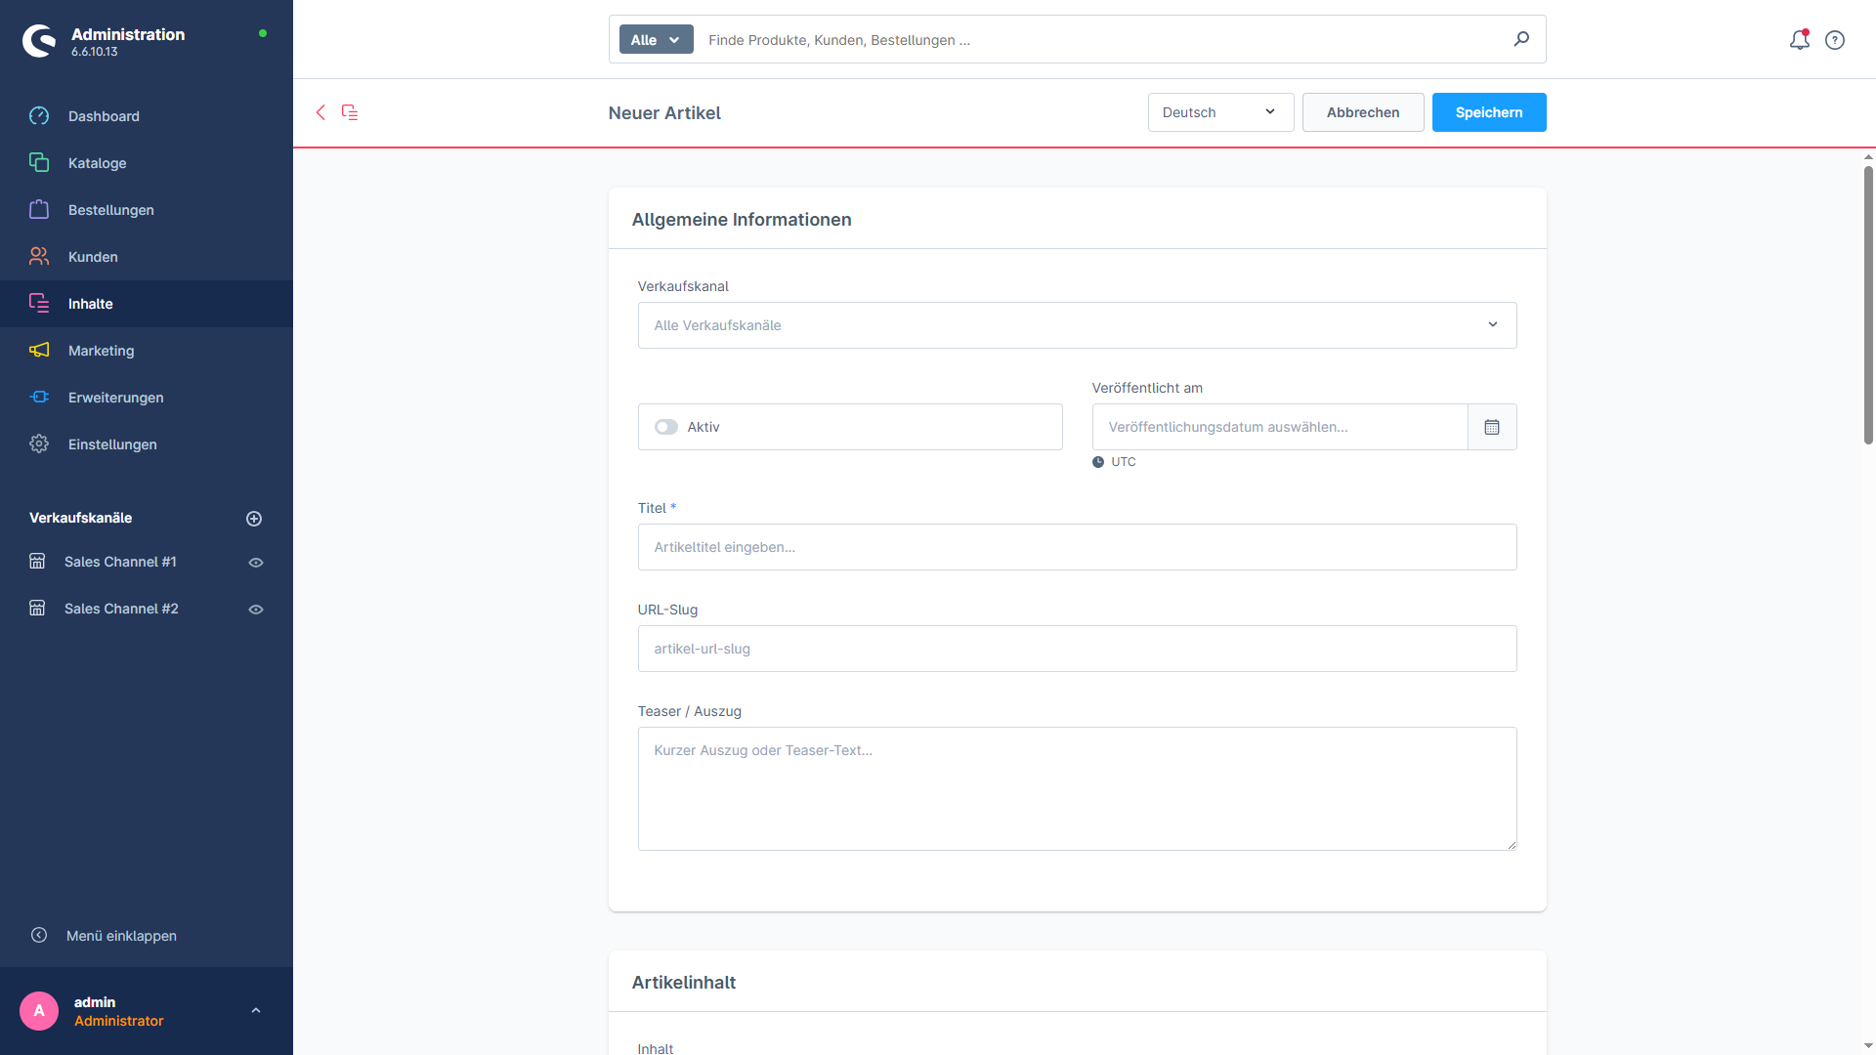Viewport: 1876px width, 1055px height.
Task: Click the red content list icon in header
Action: 350,112
